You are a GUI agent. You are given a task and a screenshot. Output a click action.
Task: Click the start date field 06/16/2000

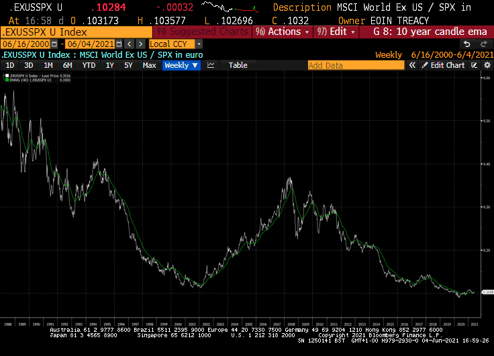click(26, 44)
